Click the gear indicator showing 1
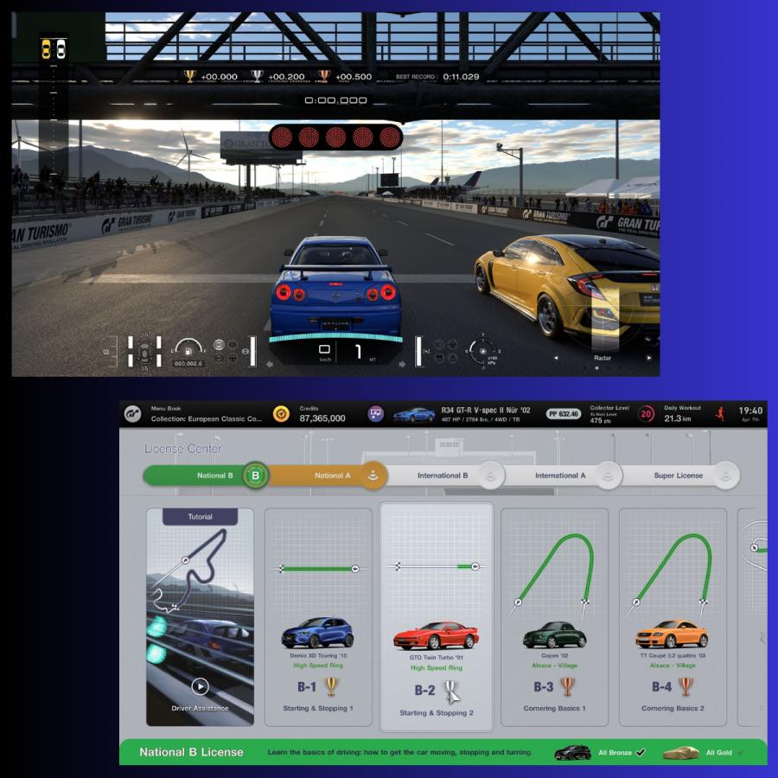The image size is (778, 778). pyautogui.click(x=358, y=352)
